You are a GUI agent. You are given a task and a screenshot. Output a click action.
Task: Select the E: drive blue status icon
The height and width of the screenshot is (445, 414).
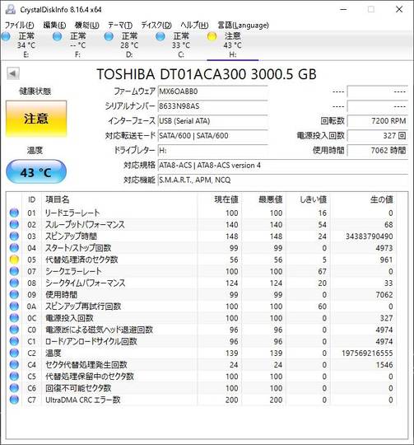pos(6,36)
